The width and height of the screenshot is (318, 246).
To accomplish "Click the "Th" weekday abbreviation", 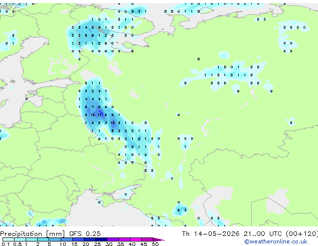I will pos(186,234).
